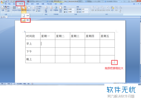
Task: Select the Page Layout ribbon tab
Action: [21, 4]
